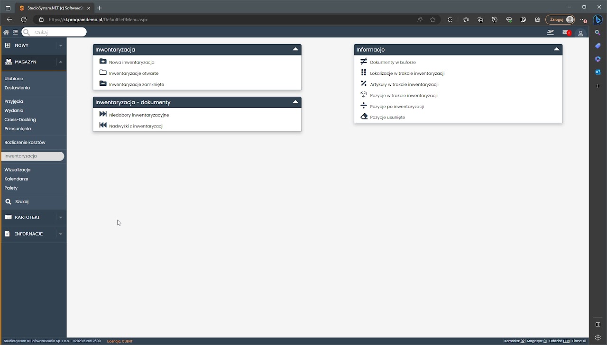Toggle the left menu list icon
The image size is (607, 345).
[15, 32]
